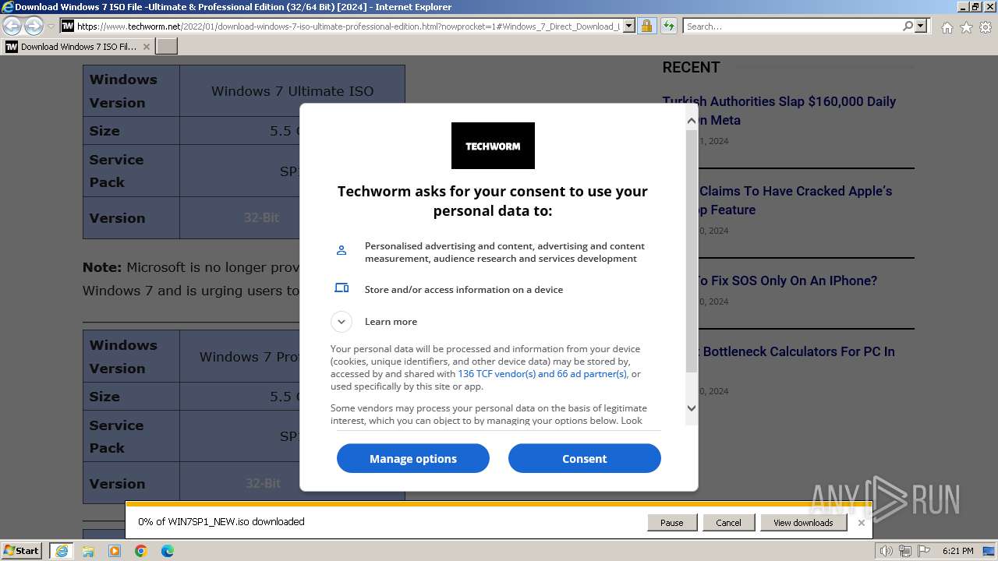
Task: Open a new blank tab
Action: 167,46
